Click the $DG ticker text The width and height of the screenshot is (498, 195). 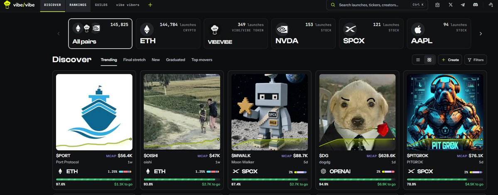click(x=323, y=156)
